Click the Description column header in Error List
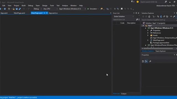 tap(131, 23)
